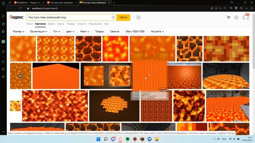Open search by image camera icon

click(x=138, y=17)
